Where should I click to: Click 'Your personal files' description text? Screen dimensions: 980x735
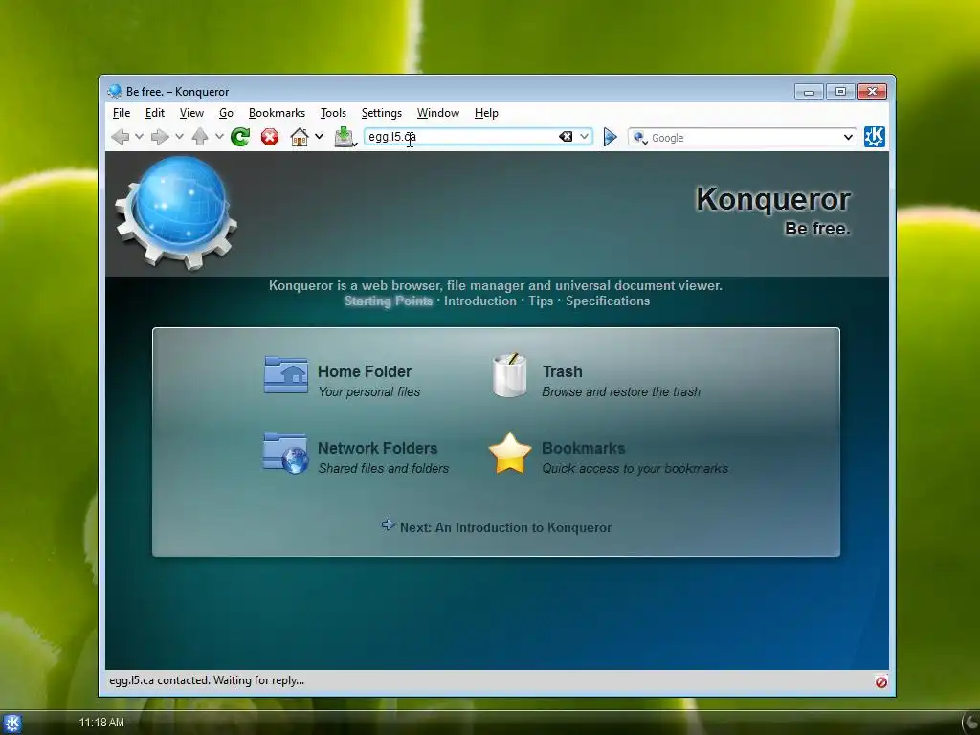pos(369,391)
